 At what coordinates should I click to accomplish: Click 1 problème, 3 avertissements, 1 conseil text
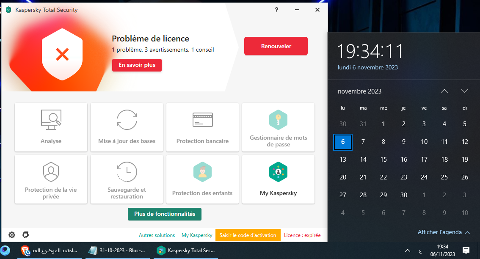[163, 50]
